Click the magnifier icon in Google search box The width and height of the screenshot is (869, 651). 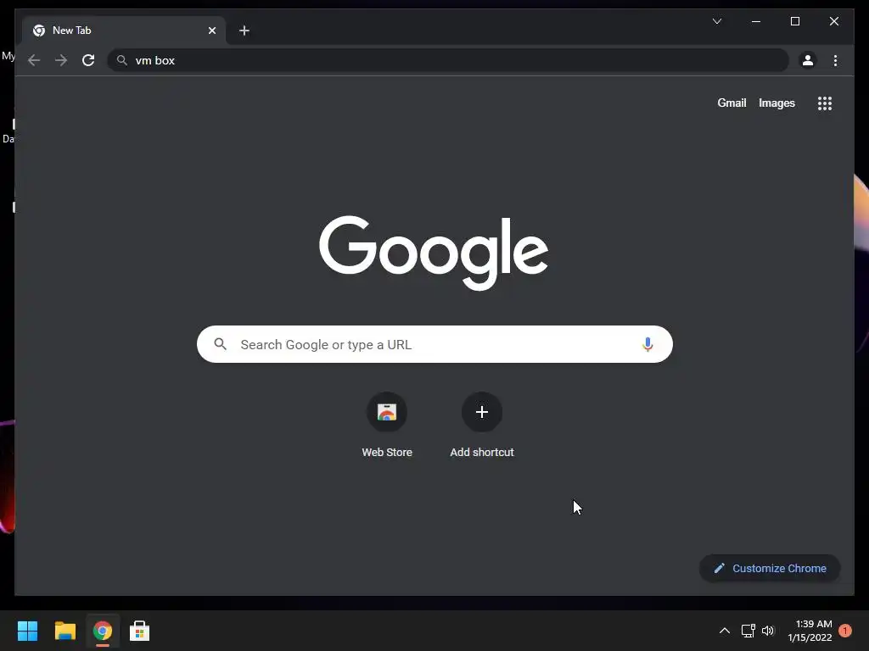pos(220,344)
